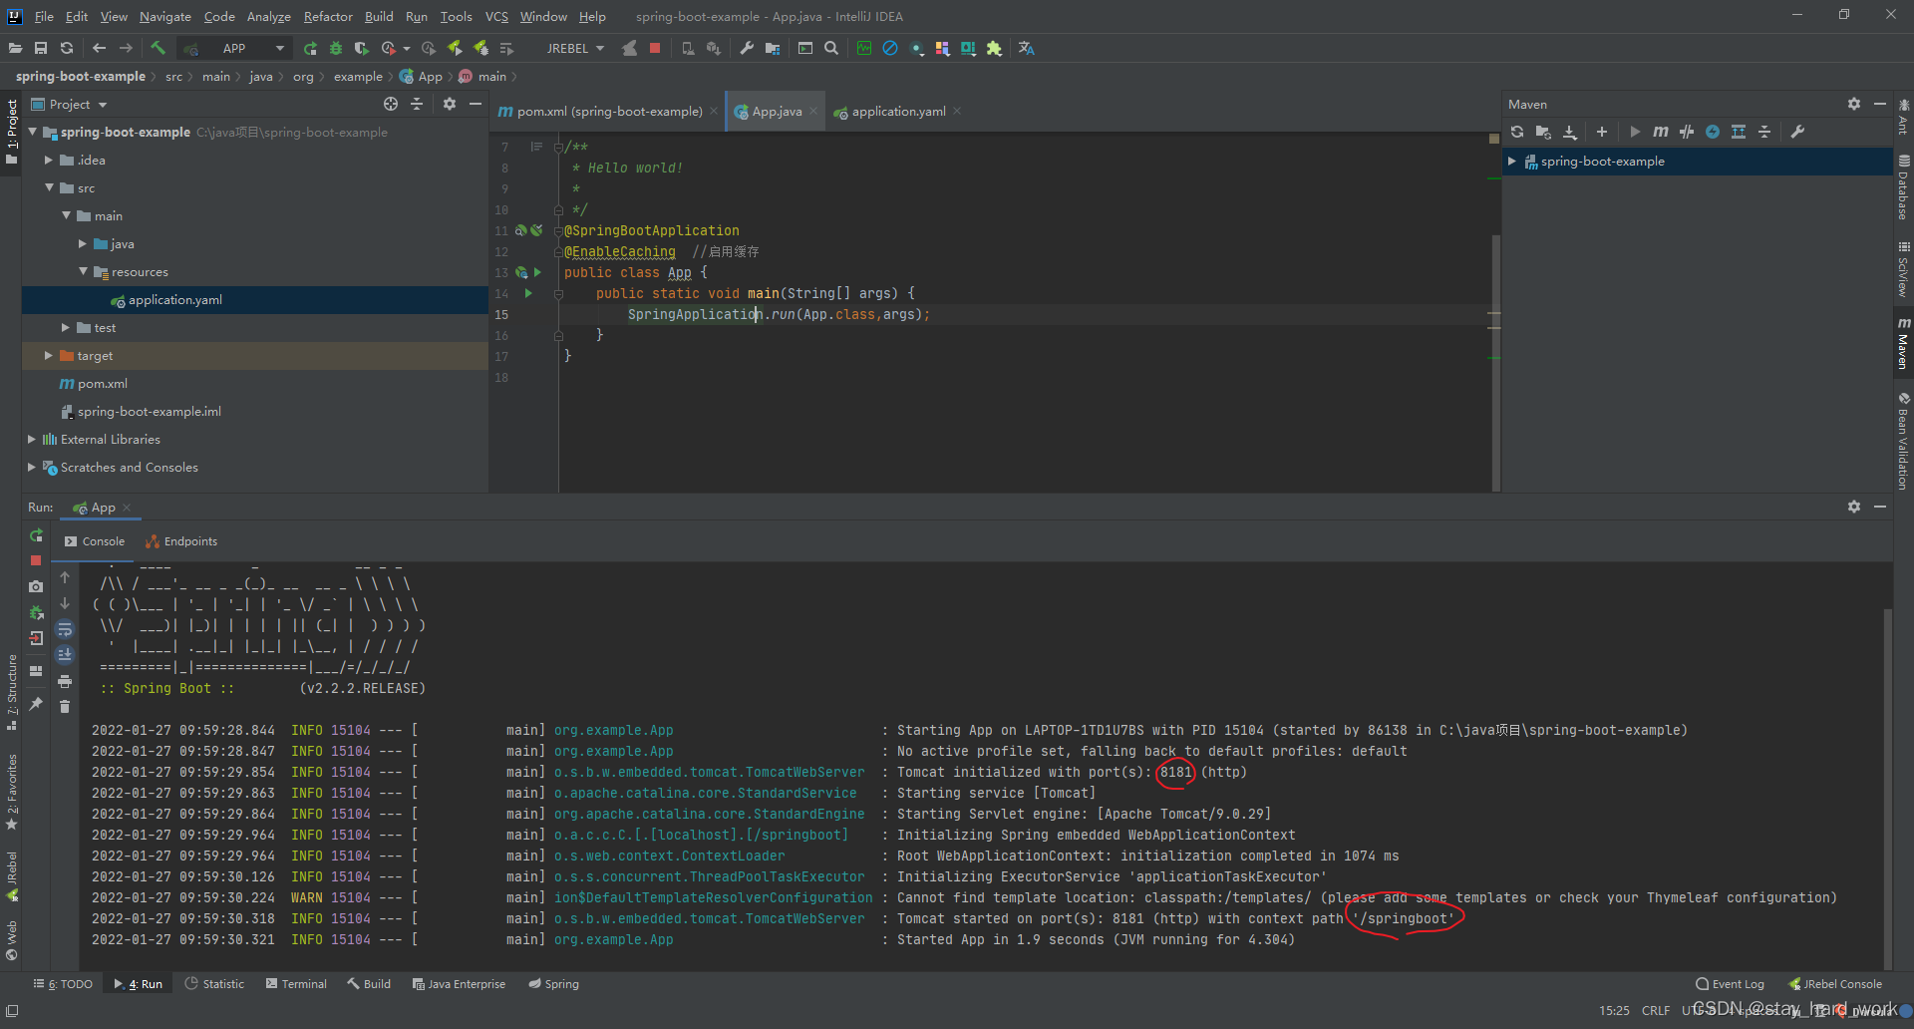Click run gutter arrow beside main method

[x=528, y=293]
